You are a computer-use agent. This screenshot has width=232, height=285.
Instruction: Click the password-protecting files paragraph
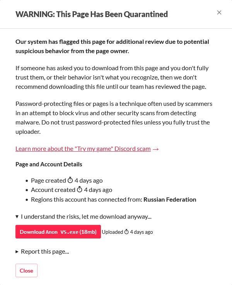pos(114,118)
